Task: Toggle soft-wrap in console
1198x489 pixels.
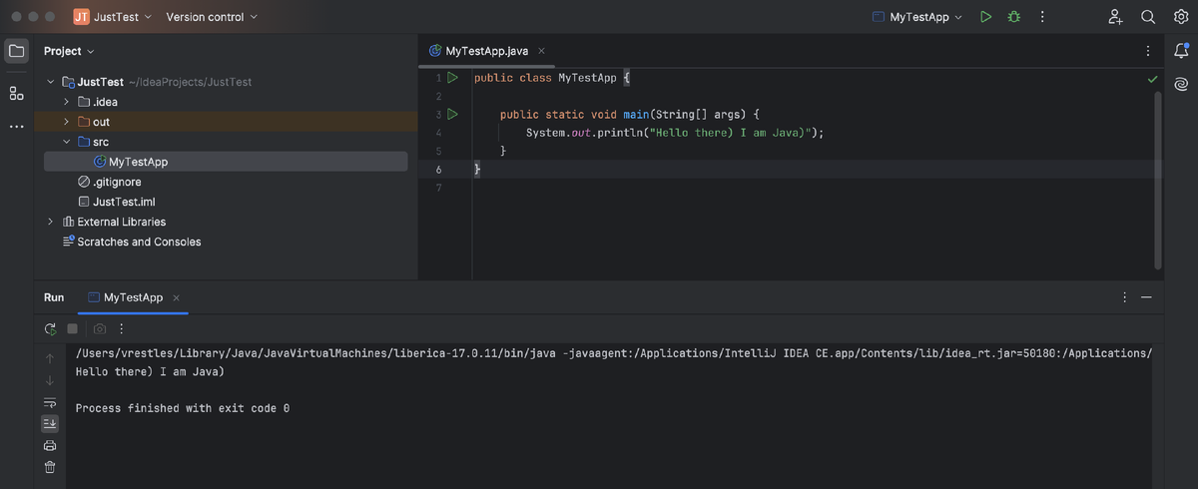Action: 50,402
